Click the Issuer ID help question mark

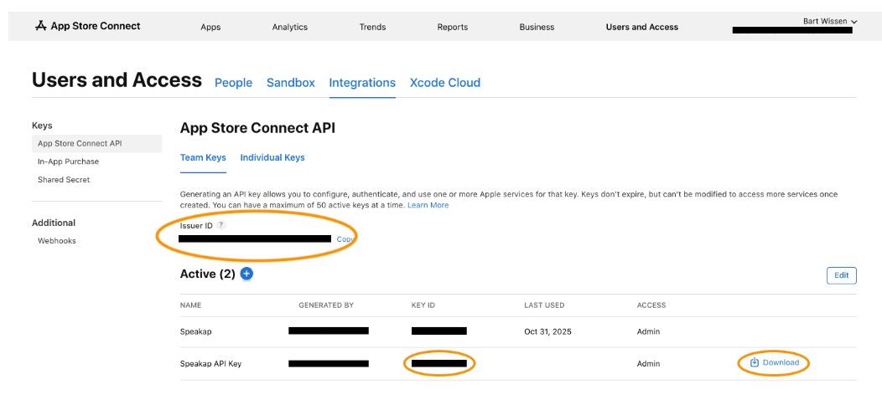pos(221,225)
